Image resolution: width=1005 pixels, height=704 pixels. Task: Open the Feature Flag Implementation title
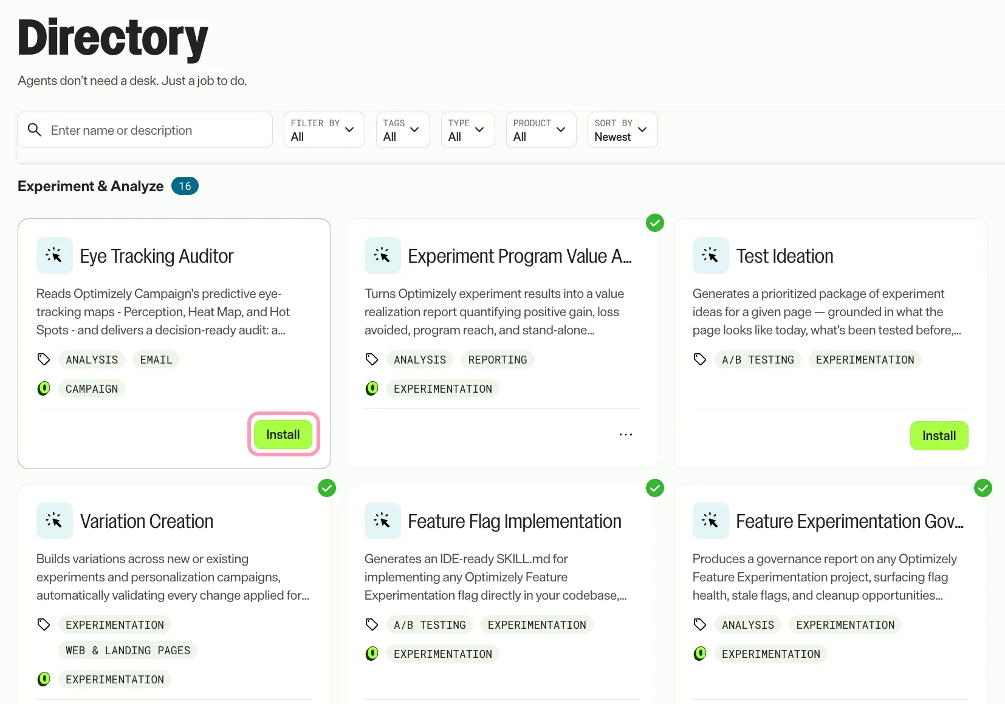(515, 521)
